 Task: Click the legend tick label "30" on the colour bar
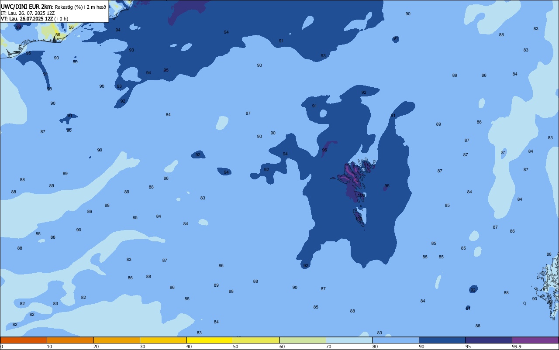[142, 347]
